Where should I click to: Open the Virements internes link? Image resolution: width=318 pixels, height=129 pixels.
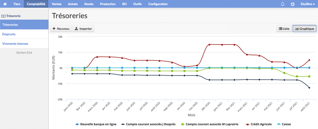[x=15, y=44]
